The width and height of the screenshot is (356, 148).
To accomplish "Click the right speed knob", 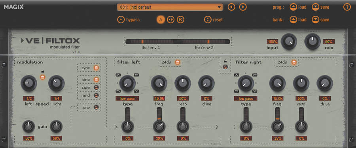I will coord(56,83).
